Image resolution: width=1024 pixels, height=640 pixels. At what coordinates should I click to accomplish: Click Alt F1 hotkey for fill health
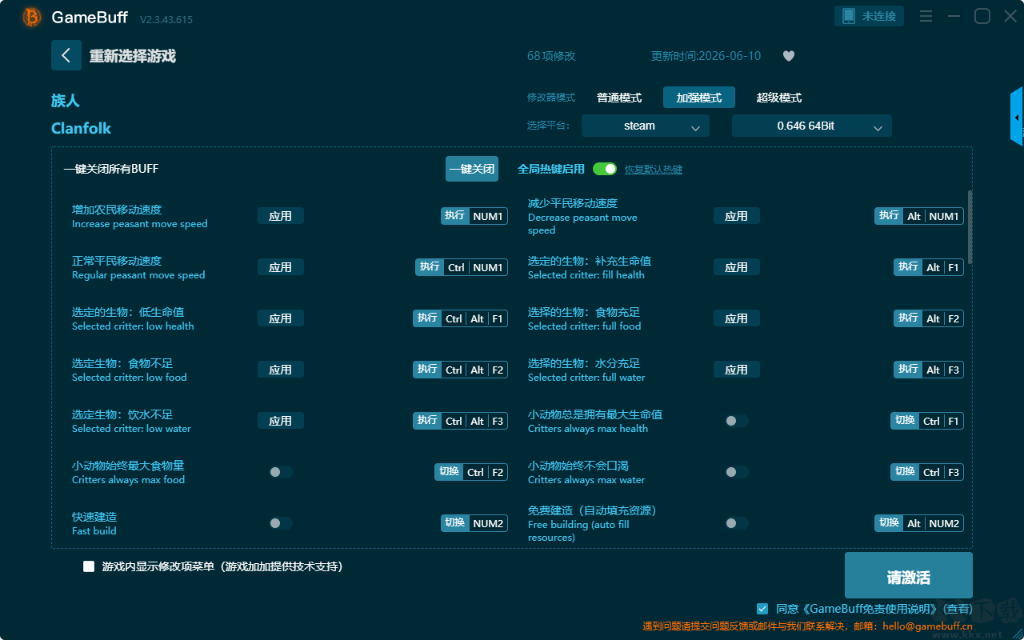pyautogui.click(x=929, y=267)
